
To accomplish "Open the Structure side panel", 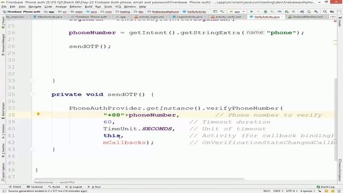I will pyautogui.click(x=3, y=131).
